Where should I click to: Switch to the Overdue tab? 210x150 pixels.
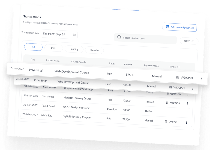[x=94, y=50]
